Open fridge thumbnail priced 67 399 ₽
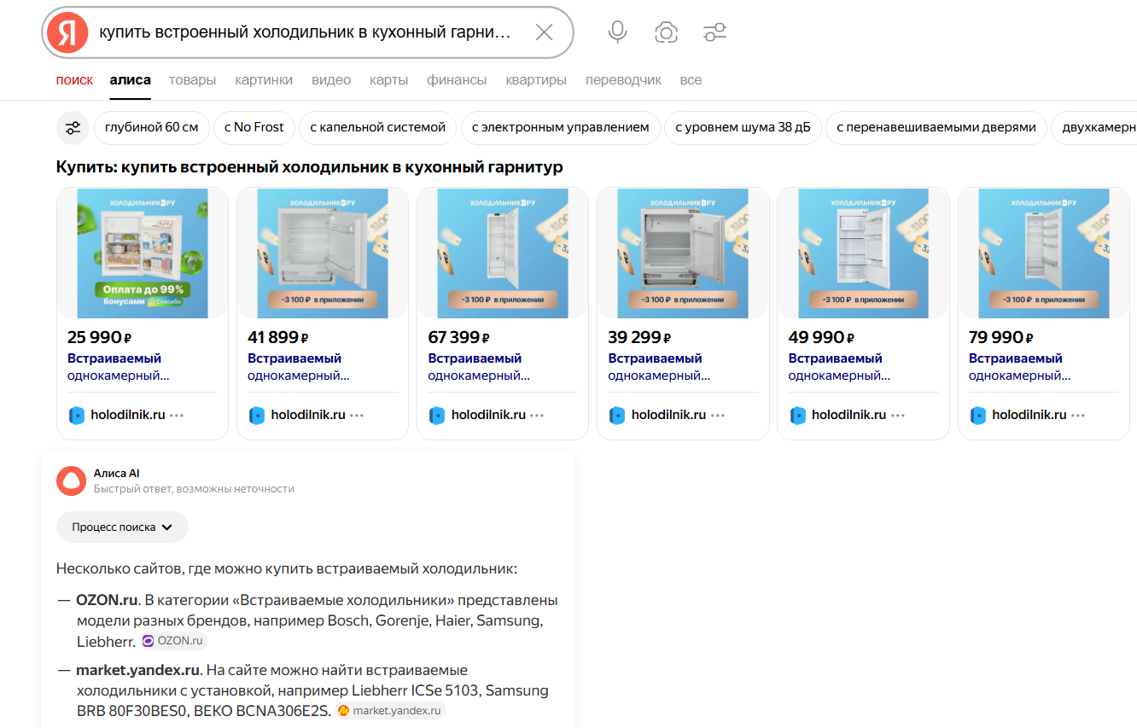1137x728 pixels. point(502,253)
